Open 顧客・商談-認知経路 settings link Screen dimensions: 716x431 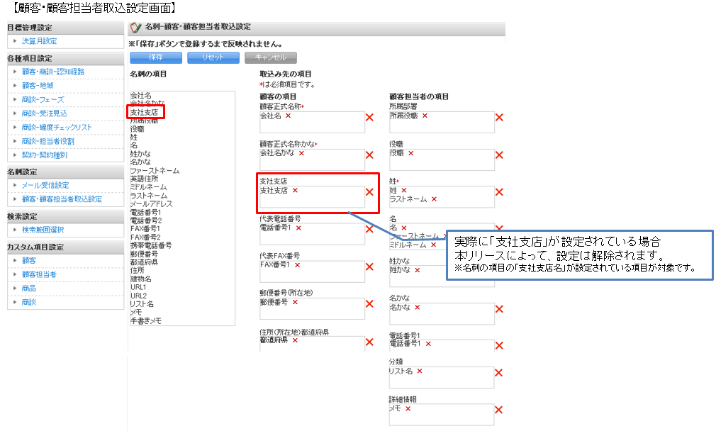[x=52, y=72]
